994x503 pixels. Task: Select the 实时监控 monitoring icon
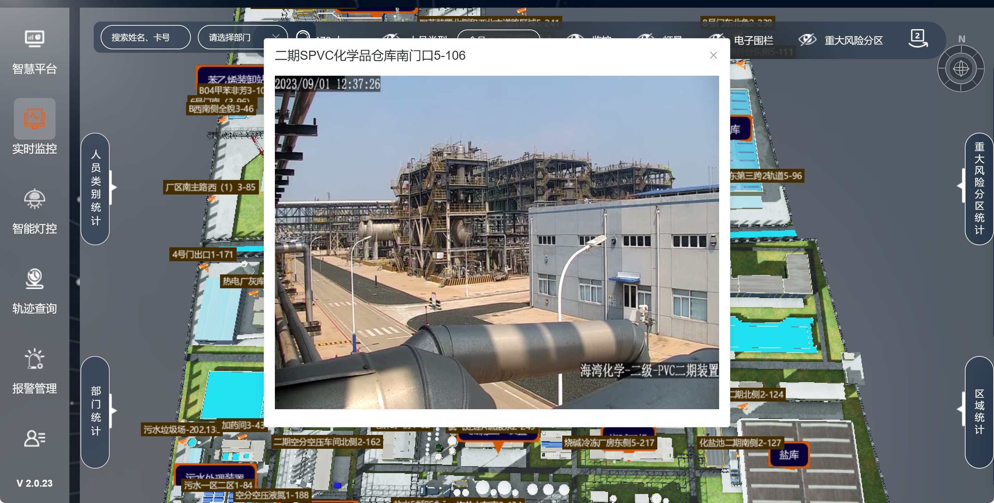tap(34, 118)
